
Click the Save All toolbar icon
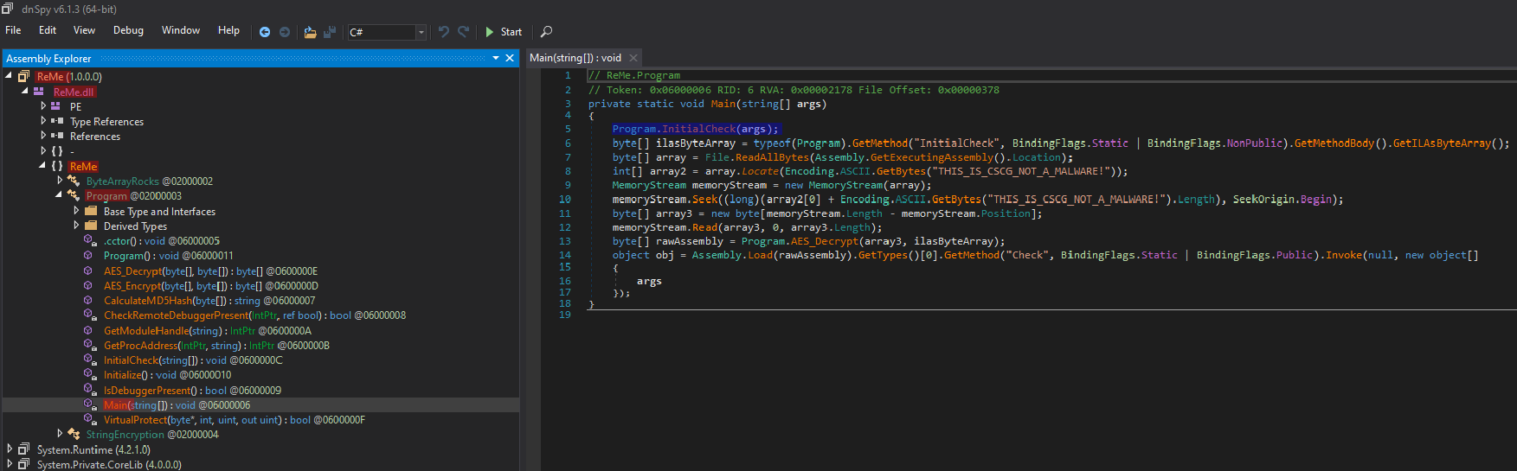[330, 32]
